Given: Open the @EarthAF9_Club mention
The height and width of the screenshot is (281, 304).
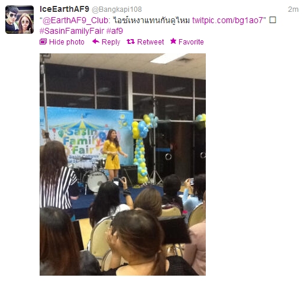Looking at the screenshot, I should click(x=75, y=20).
